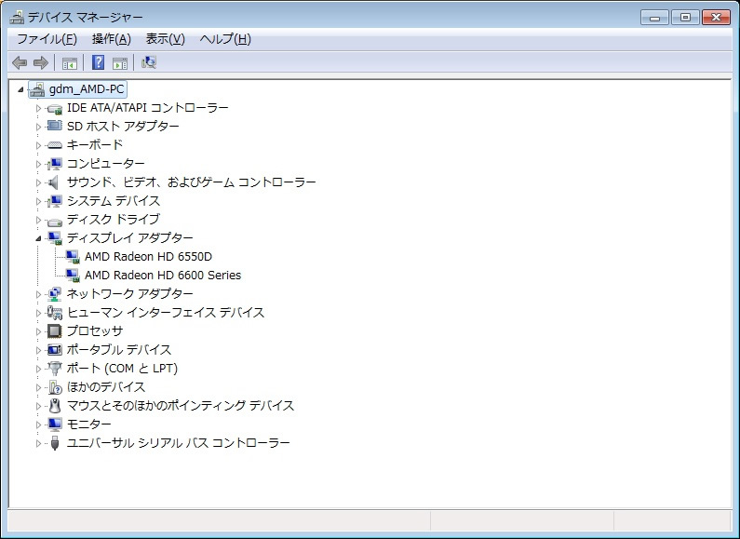Click the SD host adapter icon

tap(55, 126)
